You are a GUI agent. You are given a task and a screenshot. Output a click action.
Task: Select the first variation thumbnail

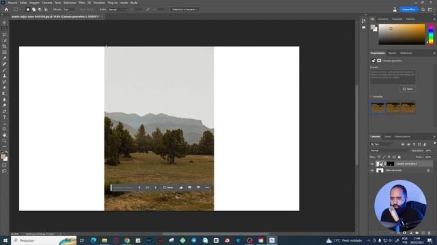(x=378, y=108)
